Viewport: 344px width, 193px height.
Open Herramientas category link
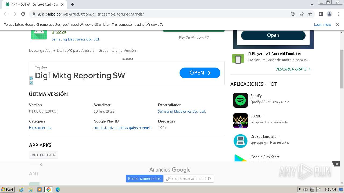(40, 128)
